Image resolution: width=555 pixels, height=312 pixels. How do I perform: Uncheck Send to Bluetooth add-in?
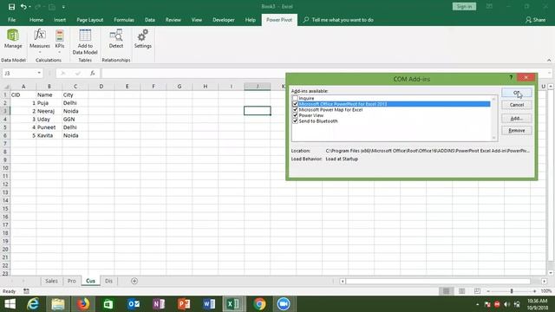click(x=295, y=121)
